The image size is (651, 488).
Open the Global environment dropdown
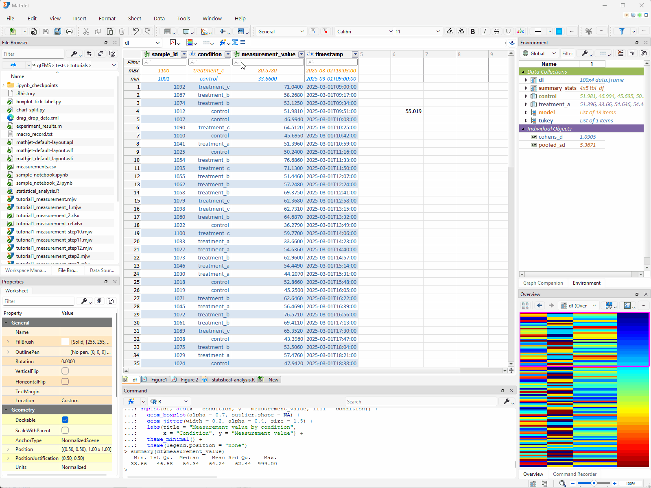pyautogui.click(x=539, y=53)
